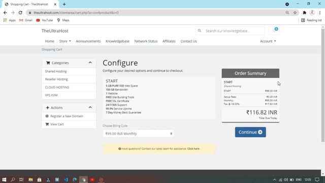Open Microsoft Store from the taskbar
The width and height of the screenshot is (325, 183).
(40, 179)
